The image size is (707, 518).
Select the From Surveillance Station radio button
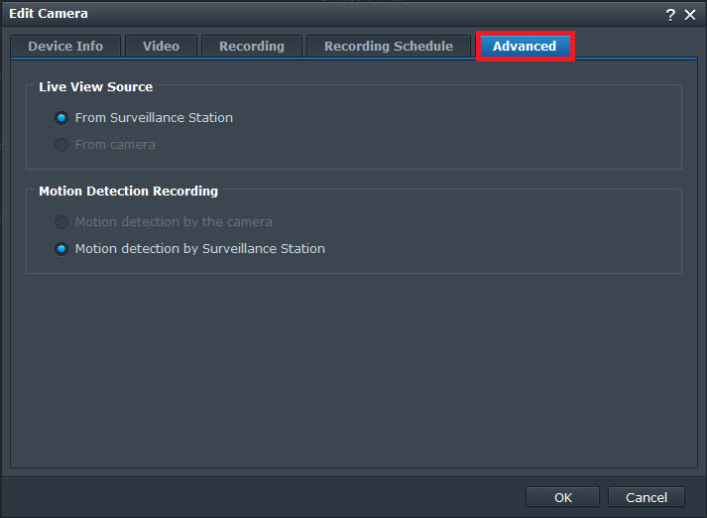pos(61,118)
